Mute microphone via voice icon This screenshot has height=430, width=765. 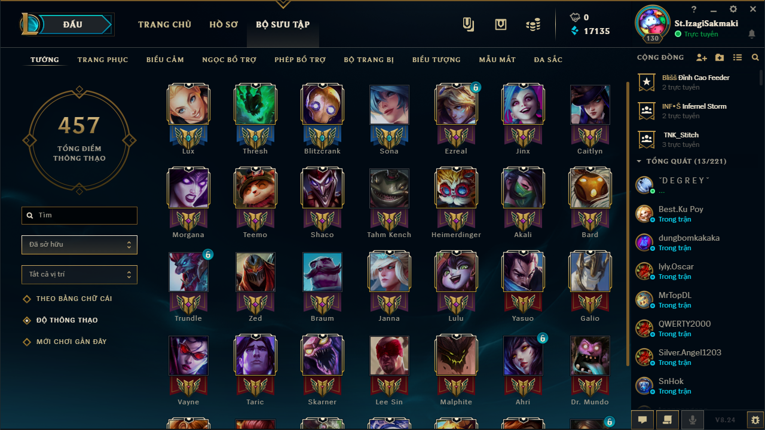pyautogui.click(x=693, y=419)
